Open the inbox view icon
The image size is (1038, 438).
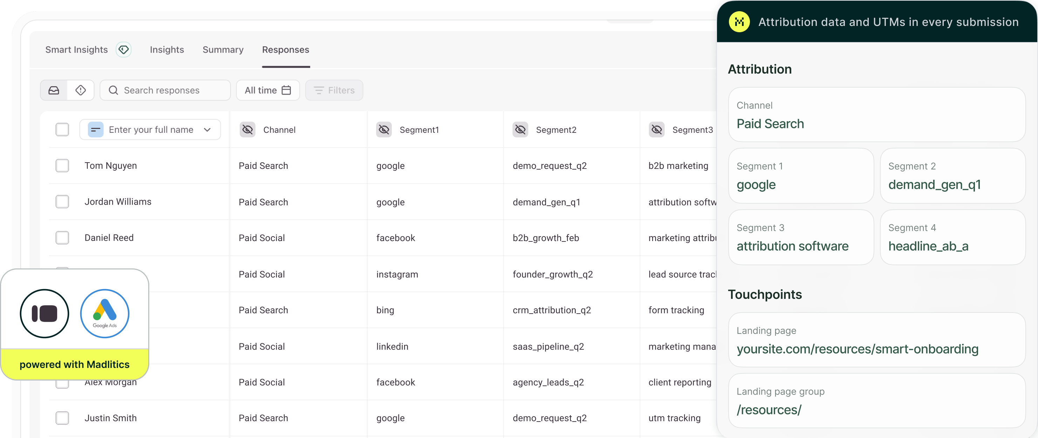(54, 90)
